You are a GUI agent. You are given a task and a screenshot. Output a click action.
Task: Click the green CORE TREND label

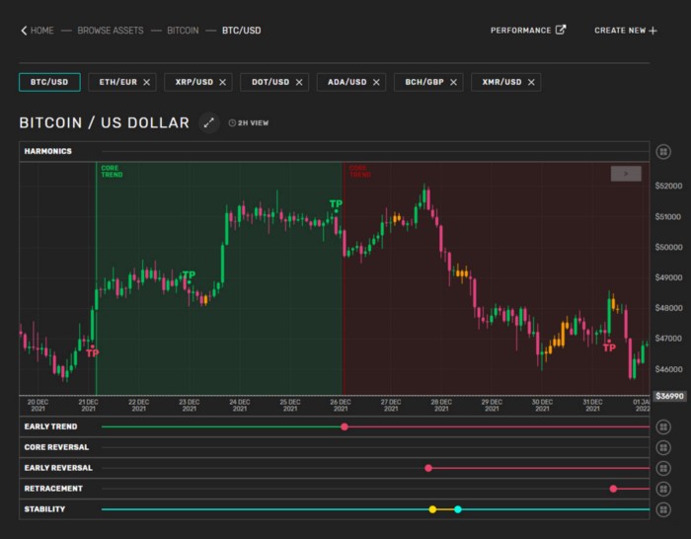coord(112,172)
